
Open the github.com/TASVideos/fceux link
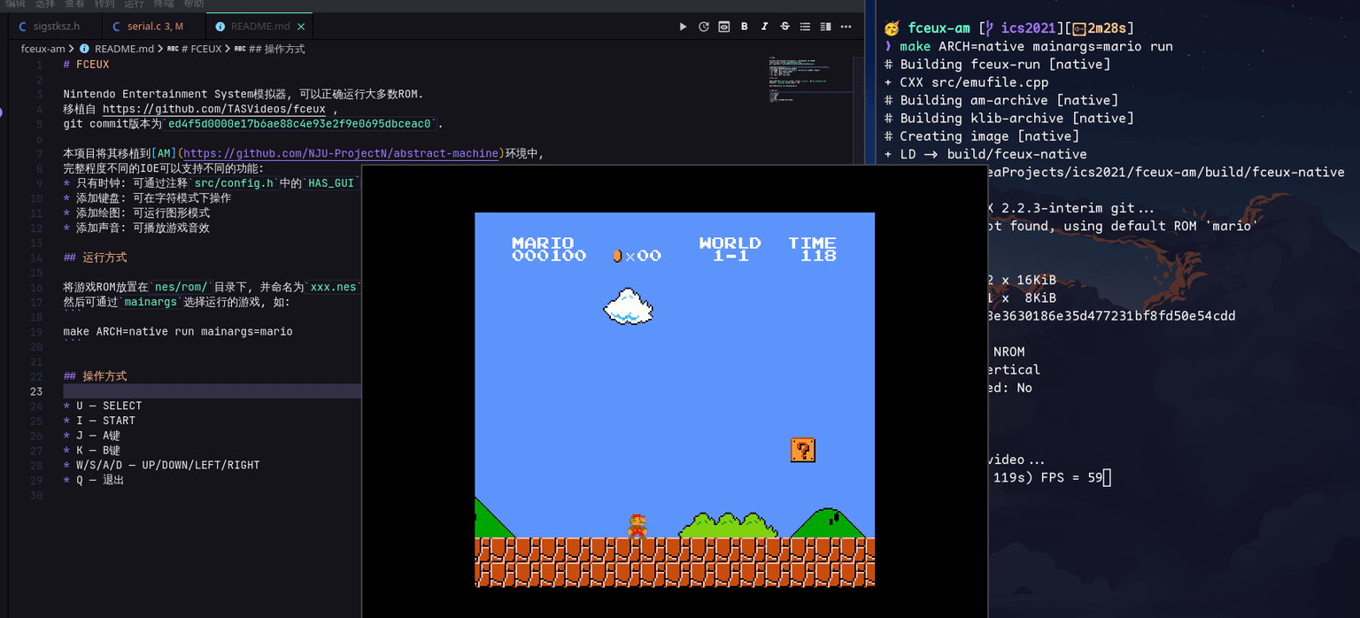point(214,109)
